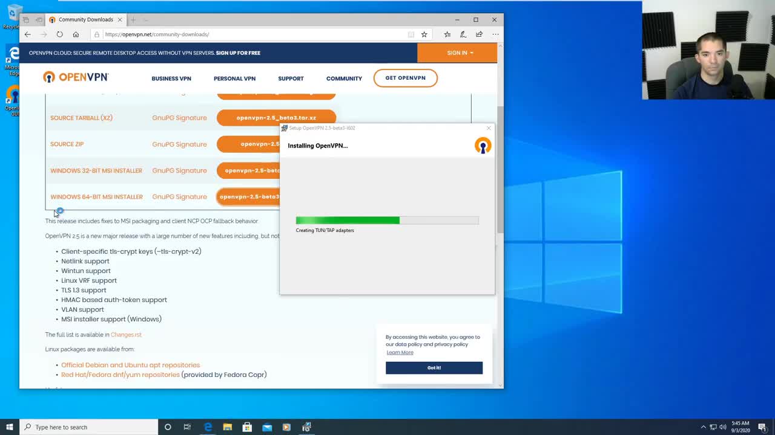Go back using Edge's back arrow
Screen dimensions: 775x435
(x=28, y=34)
